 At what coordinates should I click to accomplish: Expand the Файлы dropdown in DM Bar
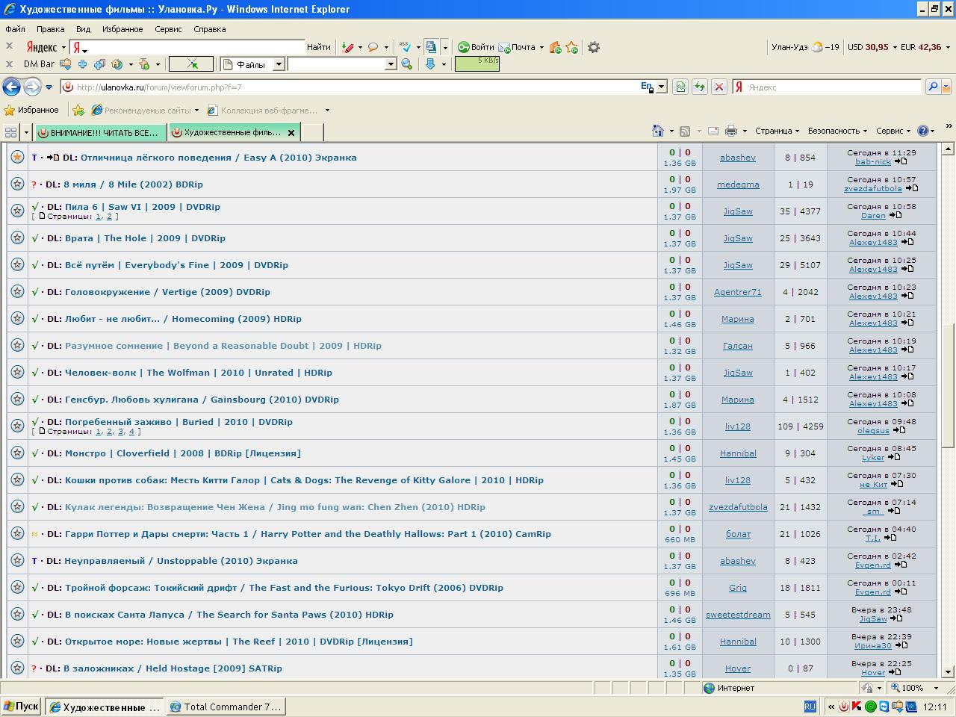coord(278,64)
